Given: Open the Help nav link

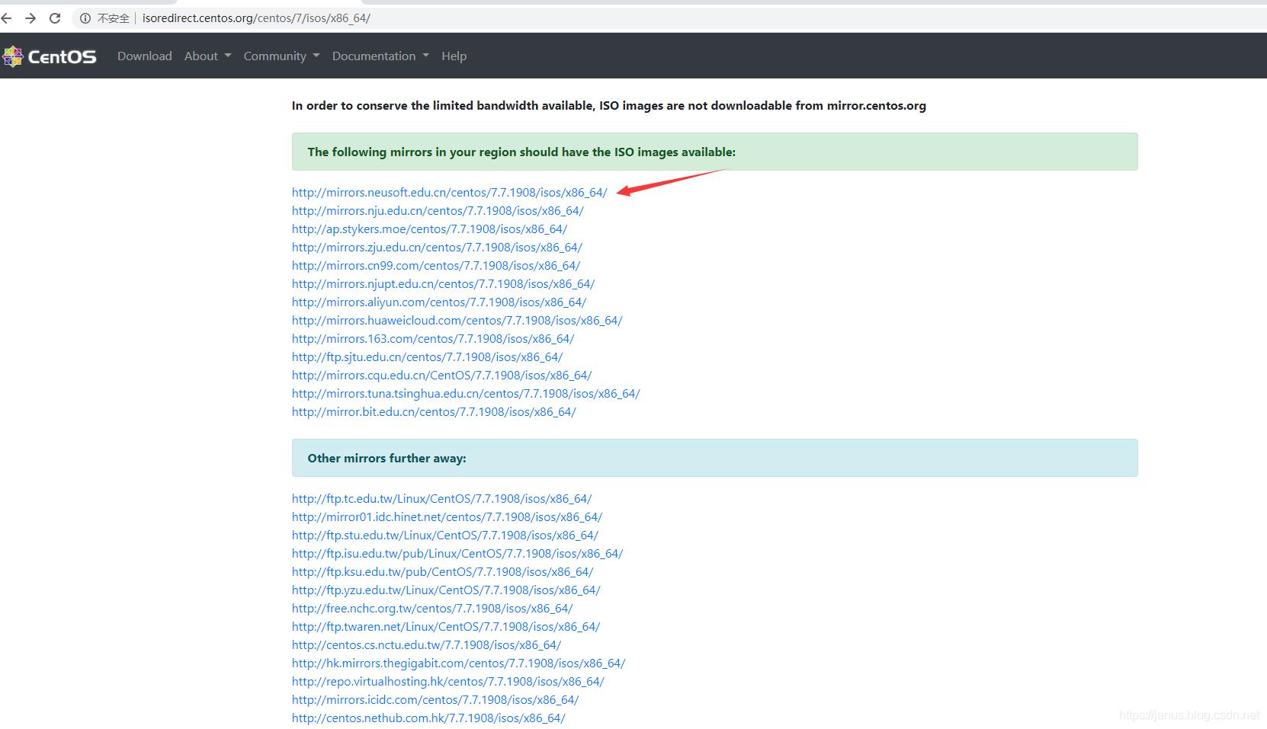Looking at the screenshot, I should [x=454, y=56].
